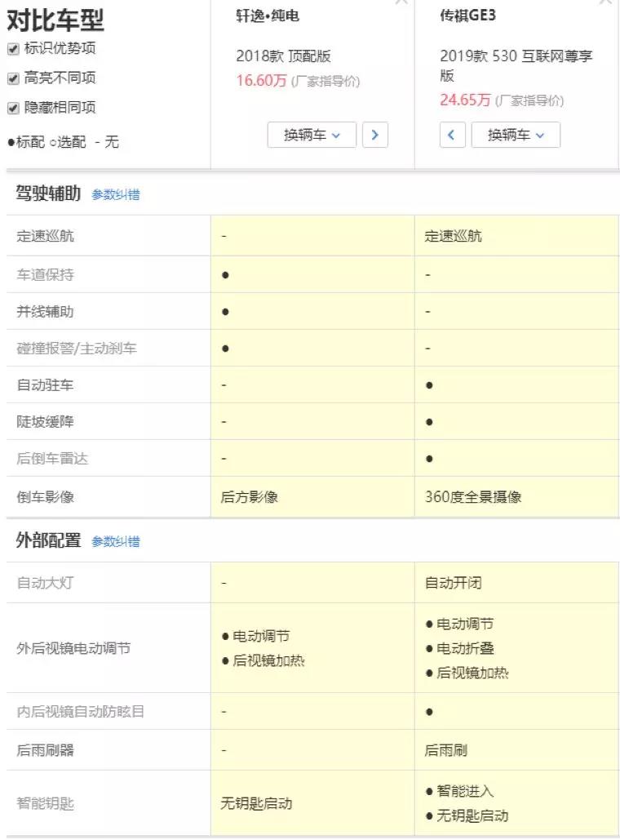This screenshot has width=620, height=840.
Task: Click the 16.60万 price
Action: 261,81
